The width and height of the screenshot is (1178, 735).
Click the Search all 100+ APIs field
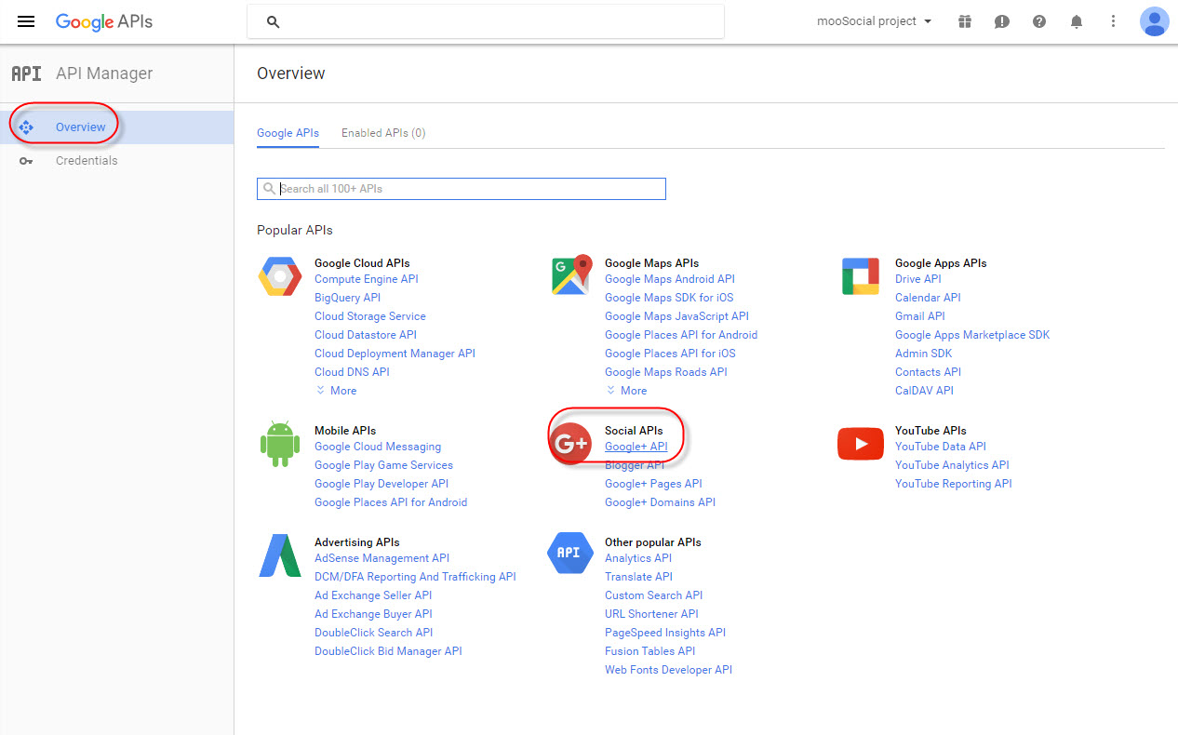[462, 188]
